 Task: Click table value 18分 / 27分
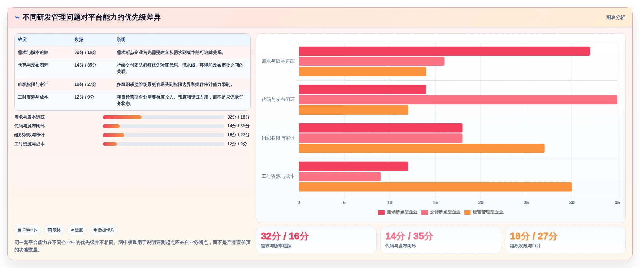click(85, 84)
